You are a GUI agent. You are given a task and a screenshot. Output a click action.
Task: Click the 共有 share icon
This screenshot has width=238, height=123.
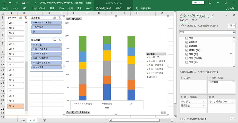coord(230,8)
